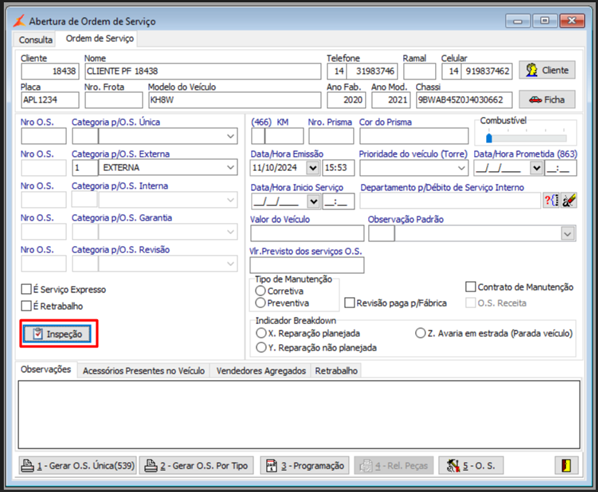Viewport: 598px width, 492px height.
Task: Click the KM input field
Action: click(x=284, y=136)
